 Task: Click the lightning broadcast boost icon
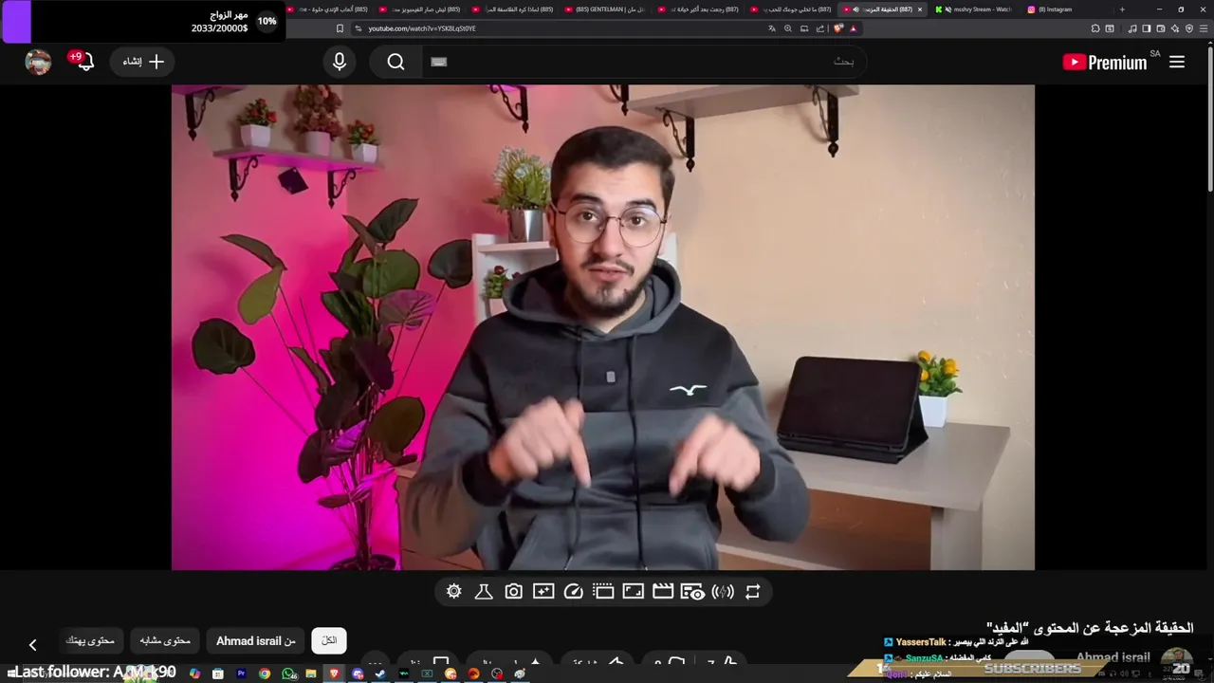click(723, 592)
